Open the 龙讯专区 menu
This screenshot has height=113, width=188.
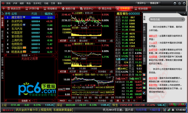pos(37,3)
